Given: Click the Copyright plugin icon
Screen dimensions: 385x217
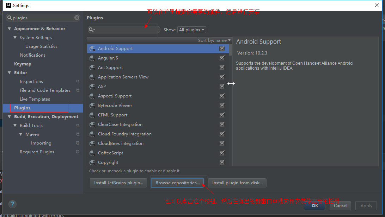Looking at the screenshot, I should click(92, 162).
